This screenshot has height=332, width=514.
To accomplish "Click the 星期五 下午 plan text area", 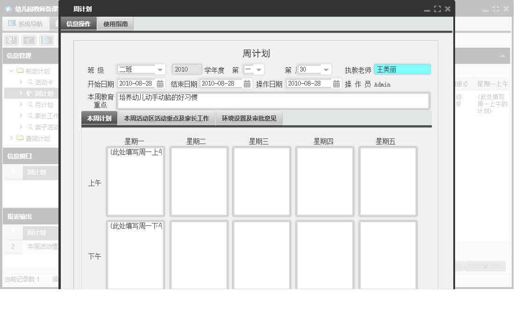I will coord(388,255).
